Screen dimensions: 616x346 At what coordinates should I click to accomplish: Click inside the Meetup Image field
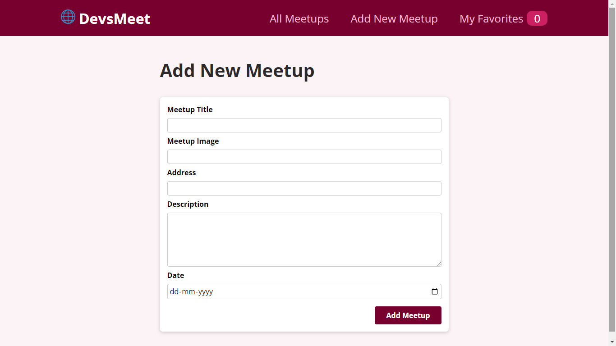coord(304,157)
